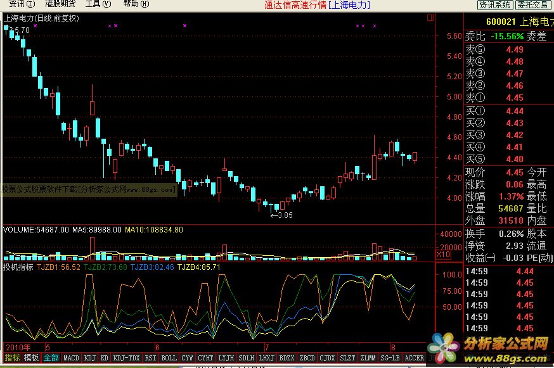Click the first magenta x marker
The height and width of the screenshot is (368, 554).
(x=35, y=25)
